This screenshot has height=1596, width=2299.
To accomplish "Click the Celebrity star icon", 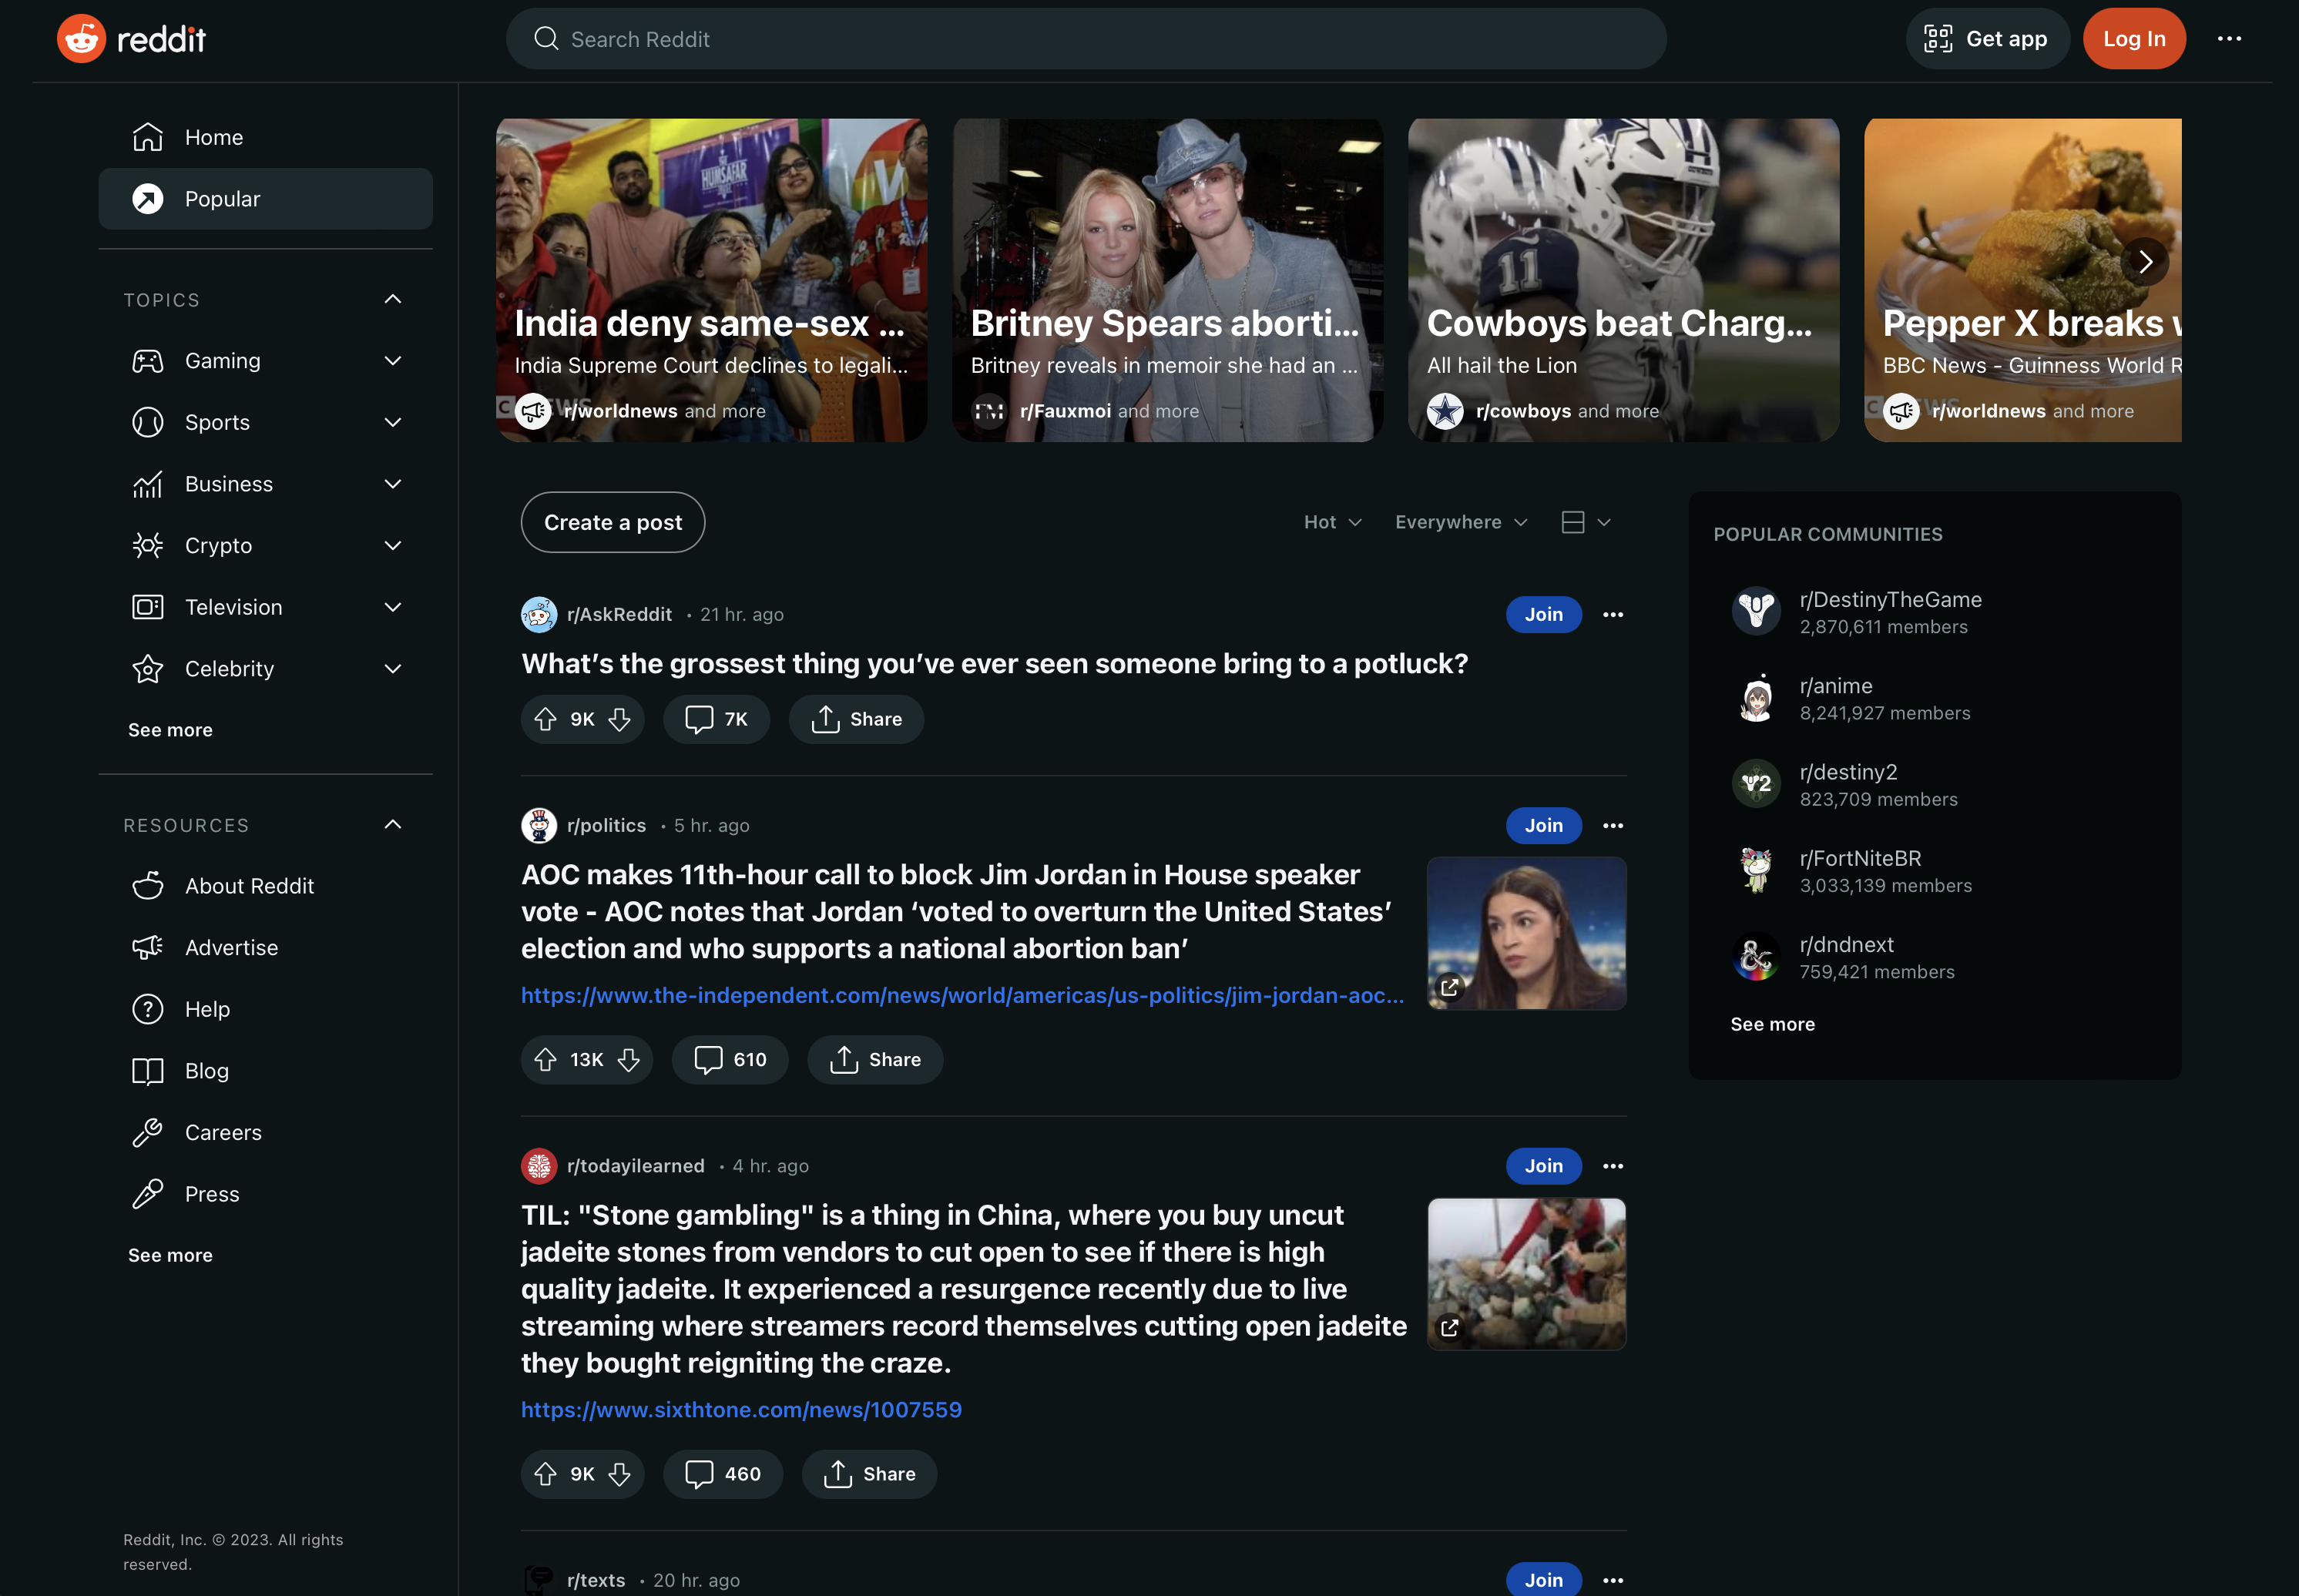I will [148, 669].
